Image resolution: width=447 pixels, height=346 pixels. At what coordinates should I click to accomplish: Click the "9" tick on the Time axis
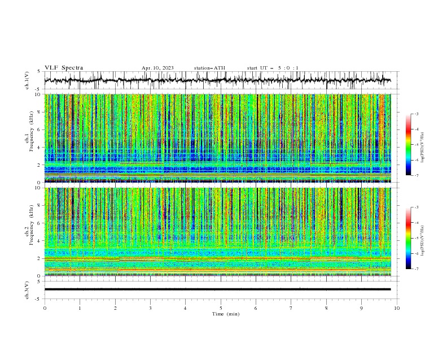(x=361, y=308)
